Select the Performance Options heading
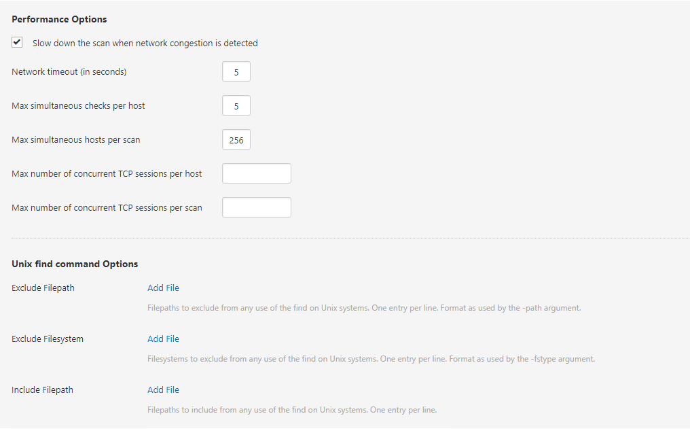 point(59,20)
